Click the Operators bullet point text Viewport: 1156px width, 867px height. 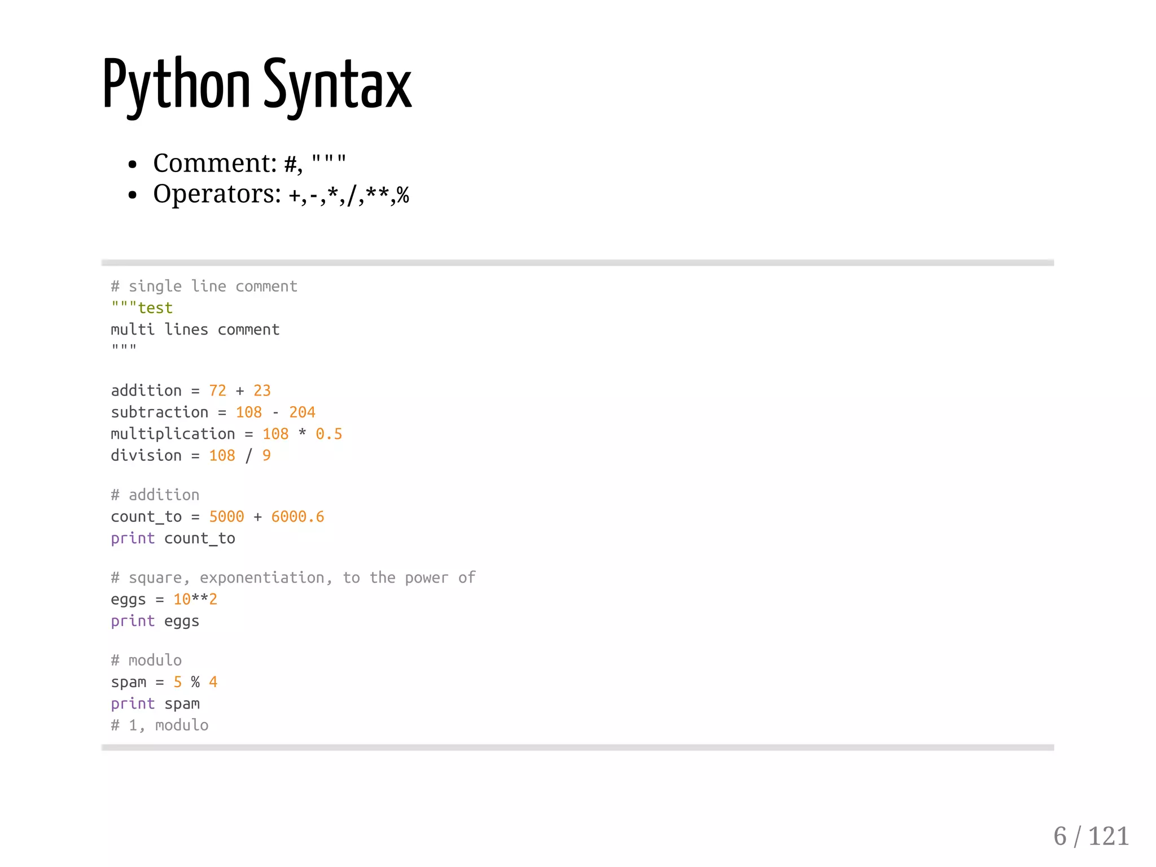pos(281,195)
